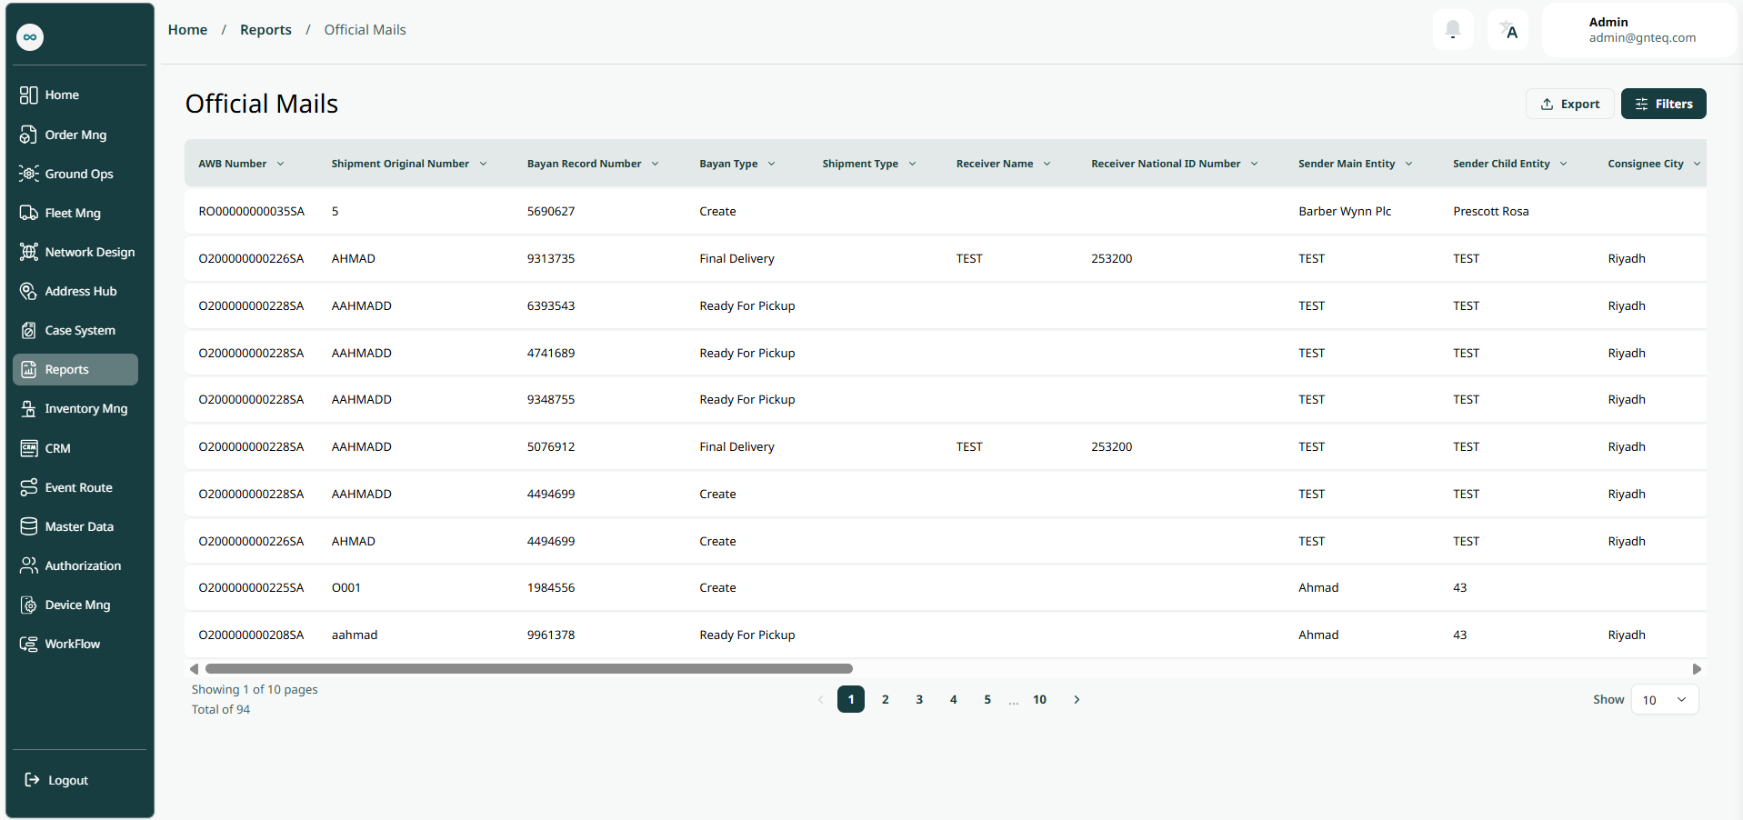Expand the AWB Number column dropdown
This screenshot has width=1743, height=820.
pyautogui.click(x=281, y=164)
